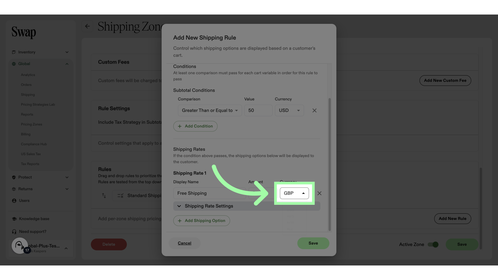The height and width of the screenshot is (280, 498).
Task: Click the Add Shipping Option button
Action: (x=202, y=221)
